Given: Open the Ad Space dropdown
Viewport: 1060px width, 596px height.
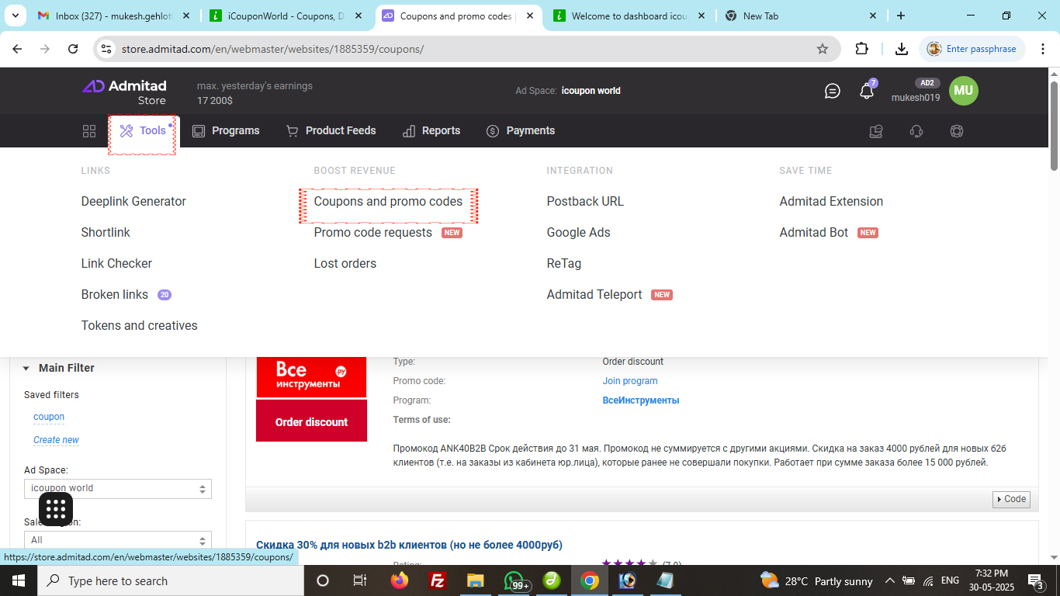Looking at the screenshot, I should [x=117, y=489].
